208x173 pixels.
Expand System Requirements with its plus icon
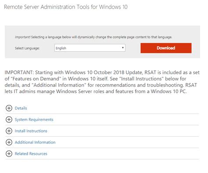pyautogui.click(x=9, y=119)
